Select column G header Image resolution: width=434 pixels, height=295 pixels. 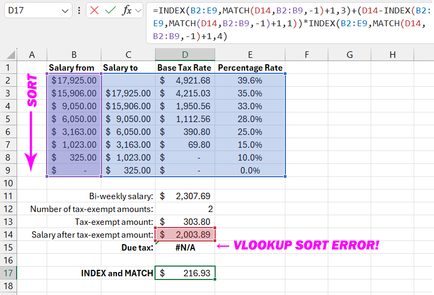coord(349,55)
